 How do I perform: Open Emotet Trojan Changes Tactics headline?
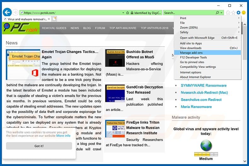pyautogui.click(x=70, y=54)
